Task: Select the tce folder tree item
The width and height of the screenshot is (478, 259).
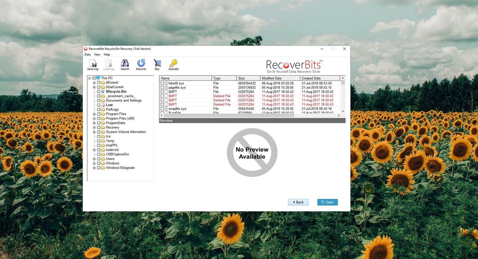Action: click(108, 136)
